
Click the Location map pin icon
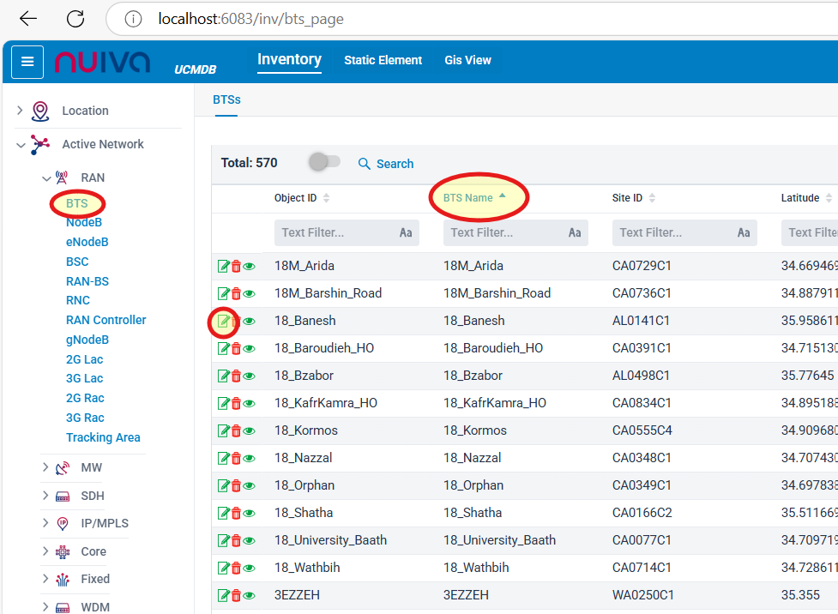pos(40,111)
